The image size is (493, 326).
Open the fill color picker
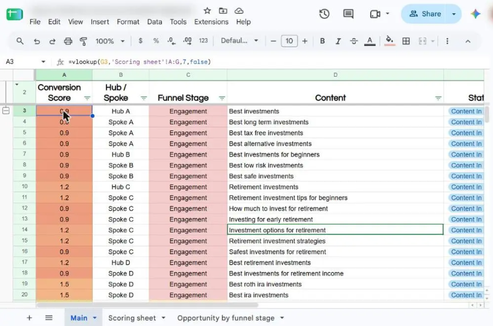tap(390, 41)
